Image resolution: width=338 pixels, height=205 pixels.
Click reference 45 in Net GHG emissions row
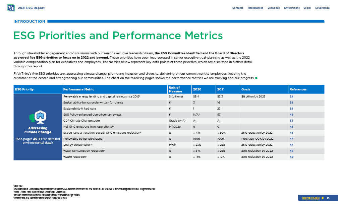[x=291, y=127]
